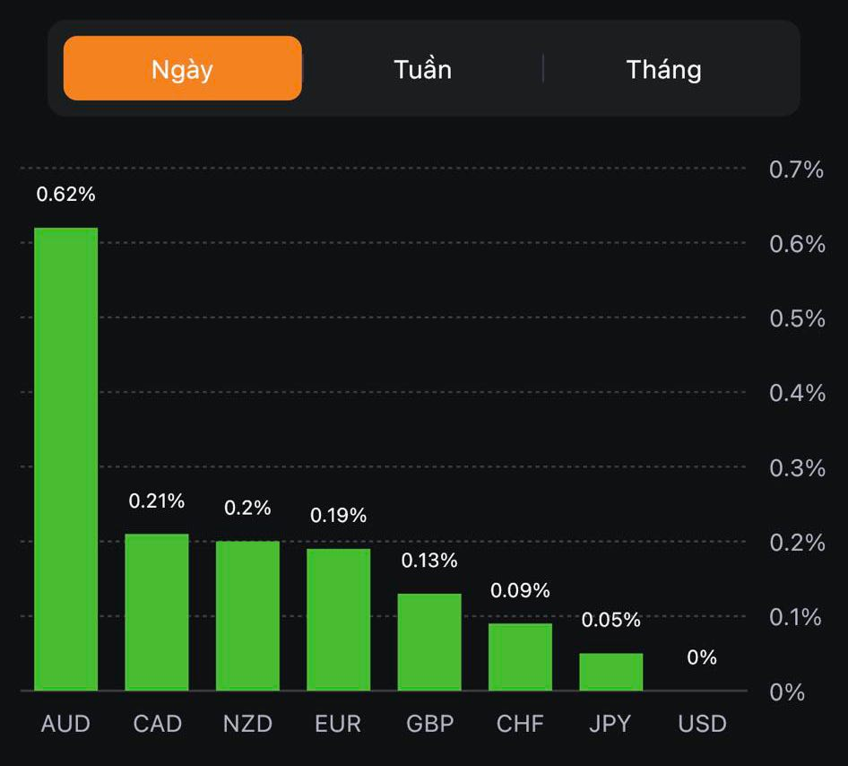Click the 0.62% value above AUD
This screenshot has width=848, height=766.
click(x=65, y=194)
